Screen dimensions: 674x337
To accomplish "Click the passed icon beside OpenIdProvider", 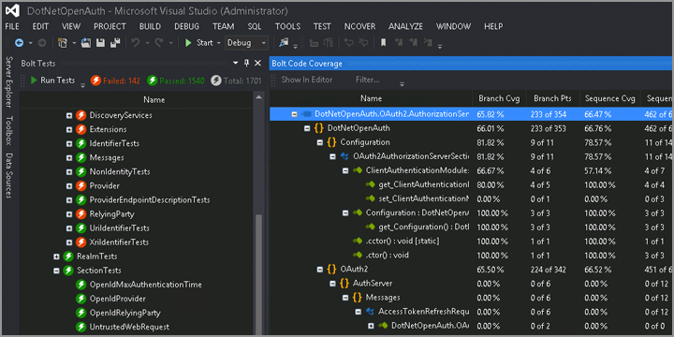I will (x=81, y=299).
